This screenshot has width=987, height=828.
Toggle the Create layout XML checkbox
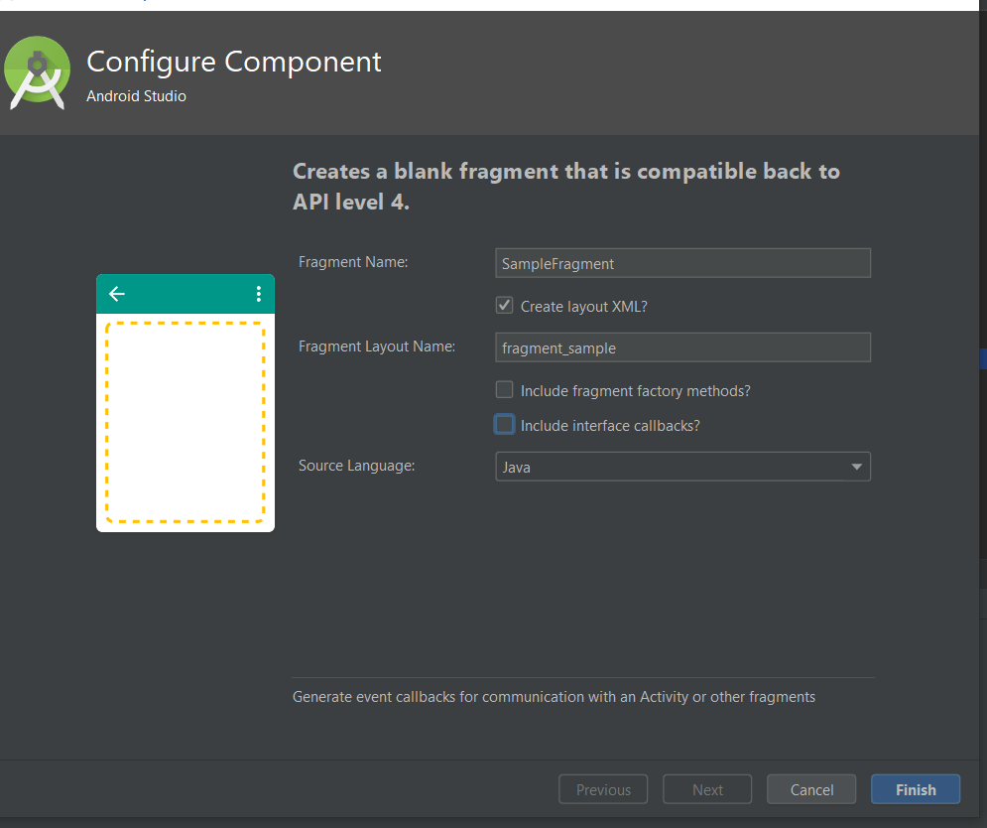[x=505, y=306]
